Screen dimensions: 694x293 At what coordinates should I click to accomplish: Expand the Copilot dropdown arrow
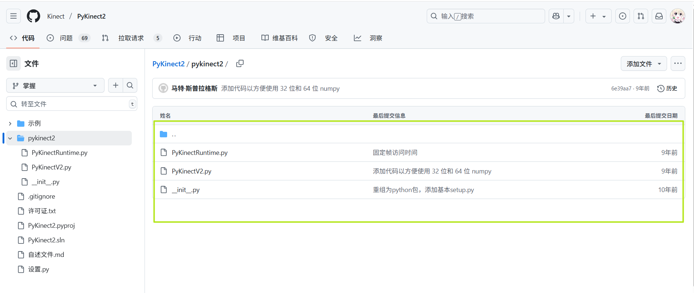click(569, 16)
